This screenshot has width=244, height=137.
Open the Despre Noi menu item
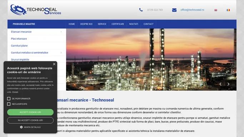[x=86, y=24]
